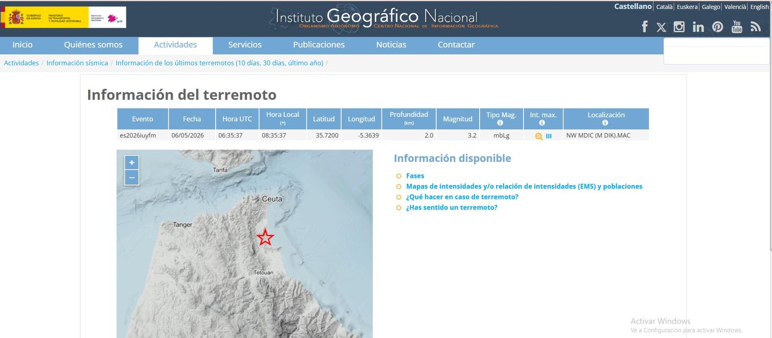Screen dimensions: 772x338
Task: Open ¿Qué hacer en caso de terremoto?
Action: [x=462, y=197]
